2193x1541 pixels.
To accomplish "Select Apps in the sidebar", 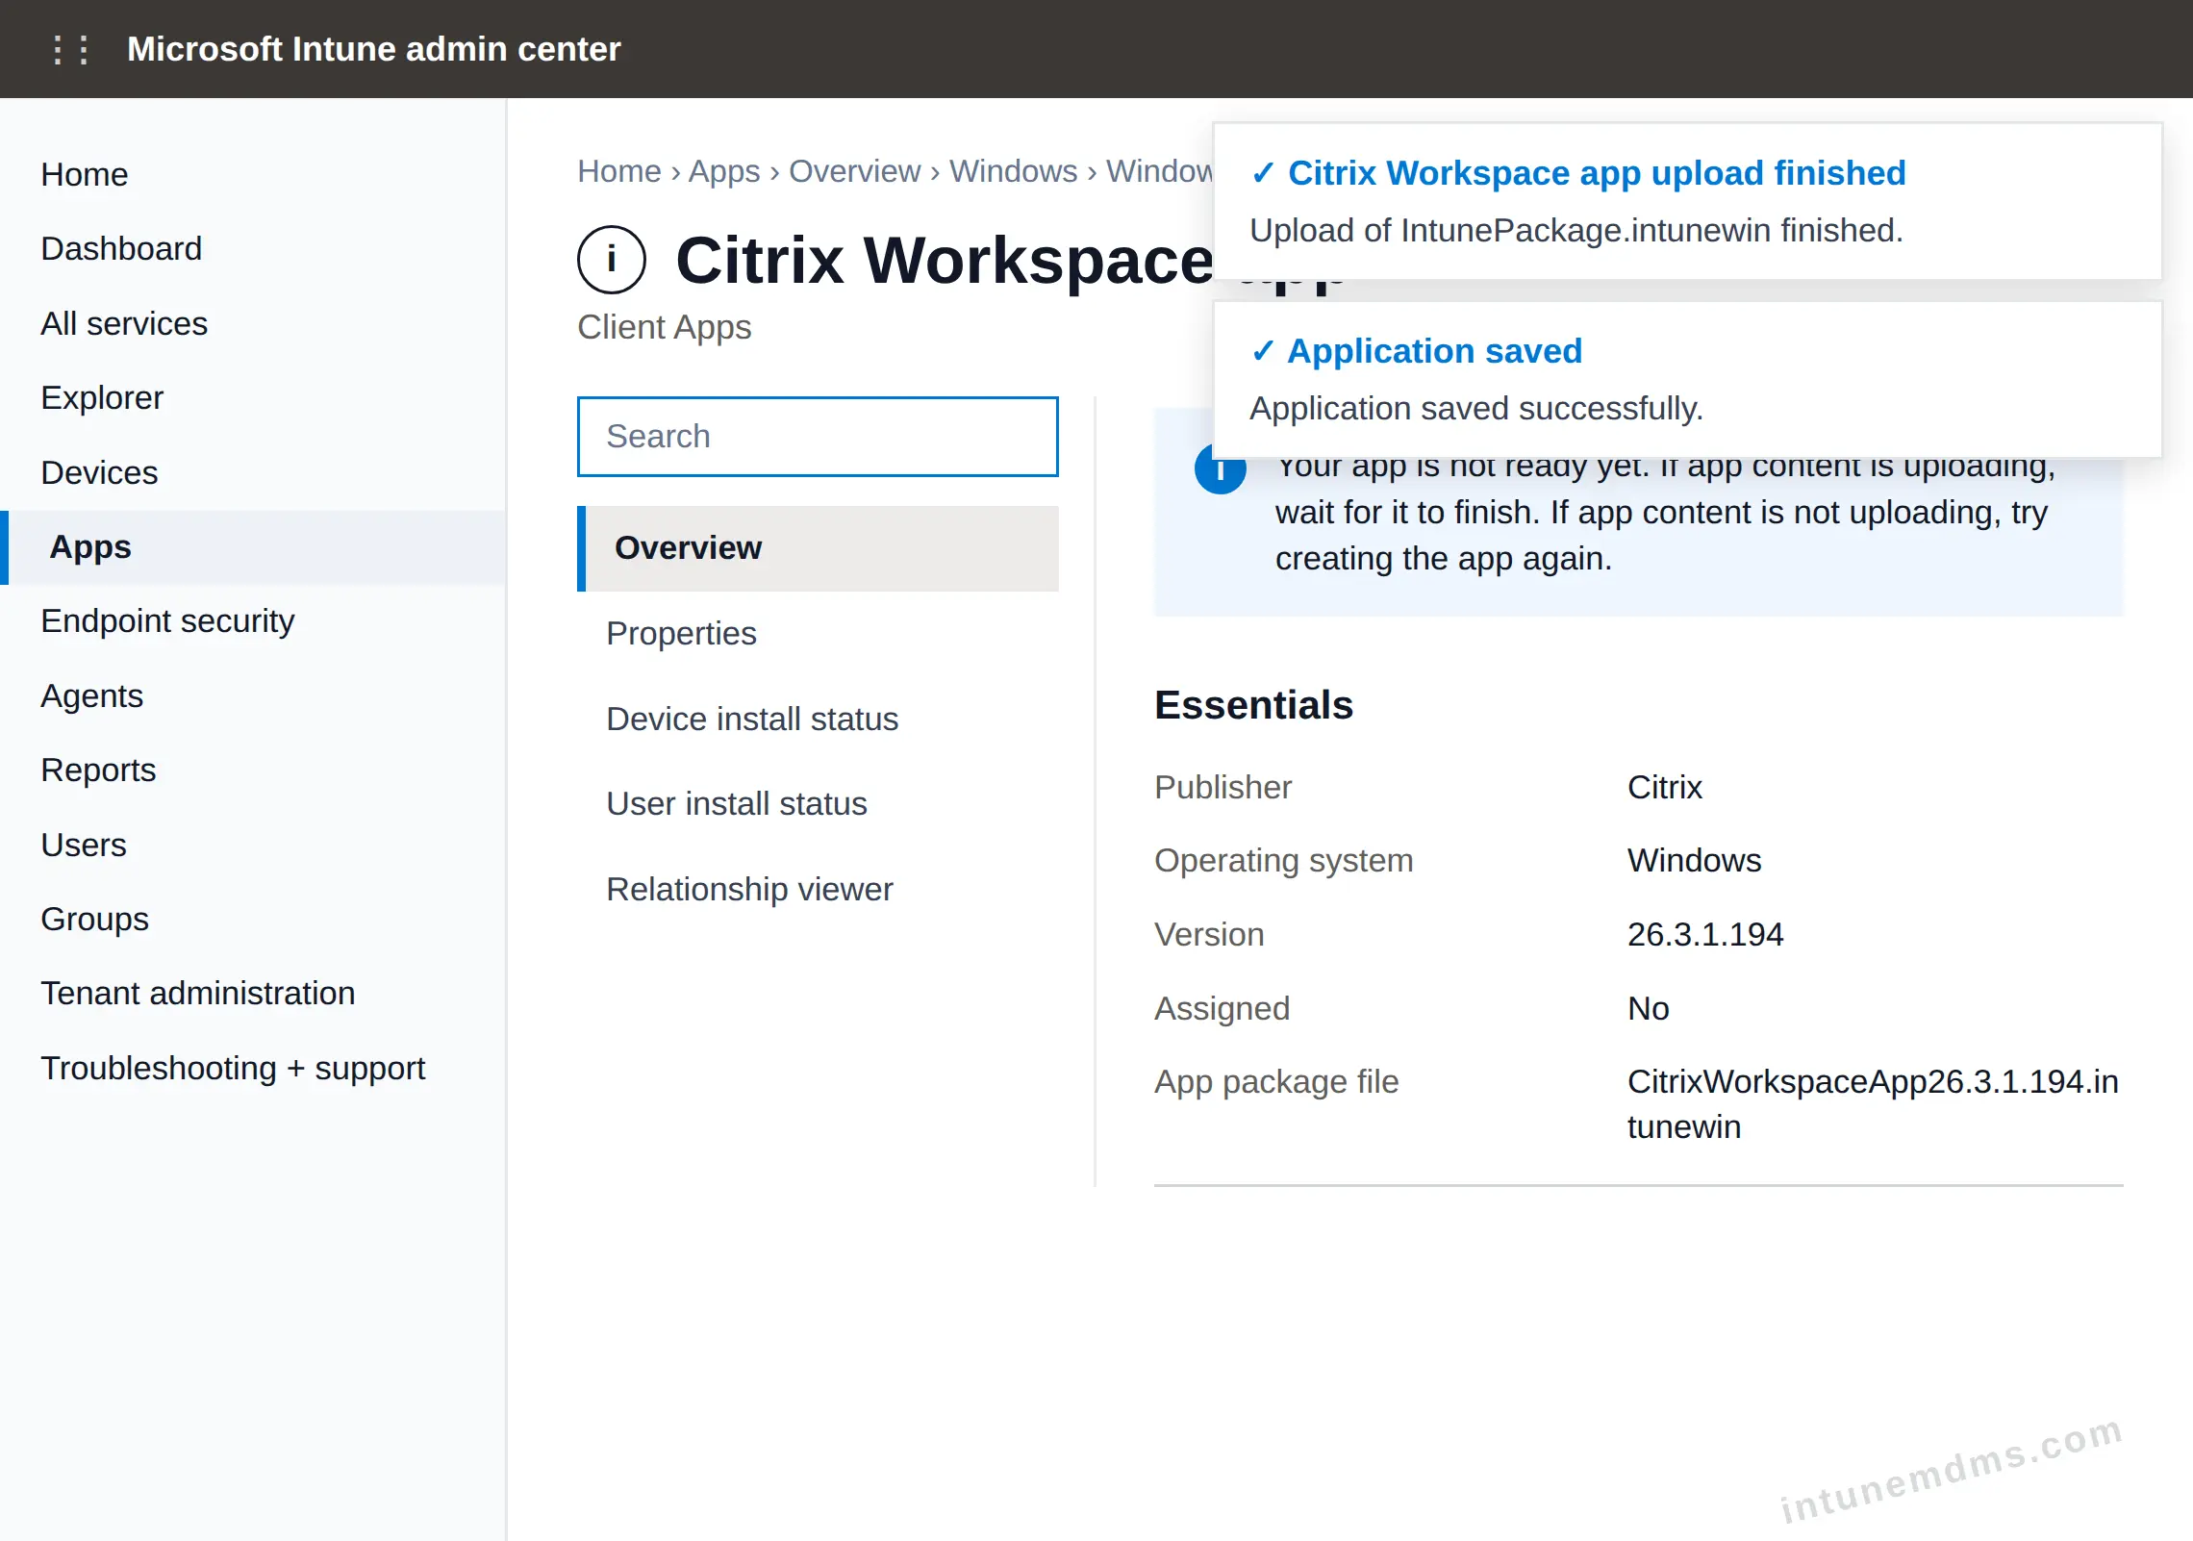I will click(x=253, y=547).
